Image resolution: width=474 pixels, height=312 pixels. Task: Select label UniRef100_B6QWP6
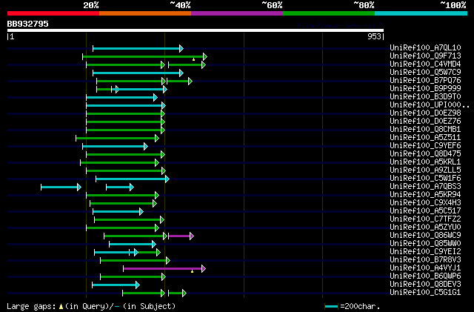coord(425,276)
